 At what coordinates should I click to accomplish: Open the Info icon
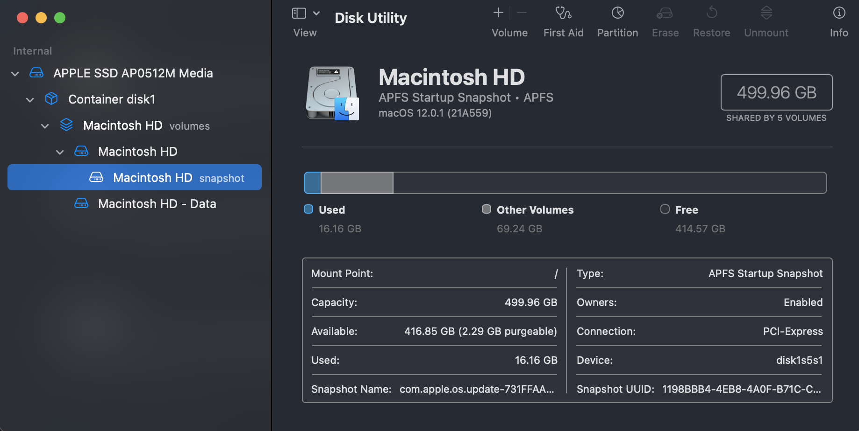(839, 13)
